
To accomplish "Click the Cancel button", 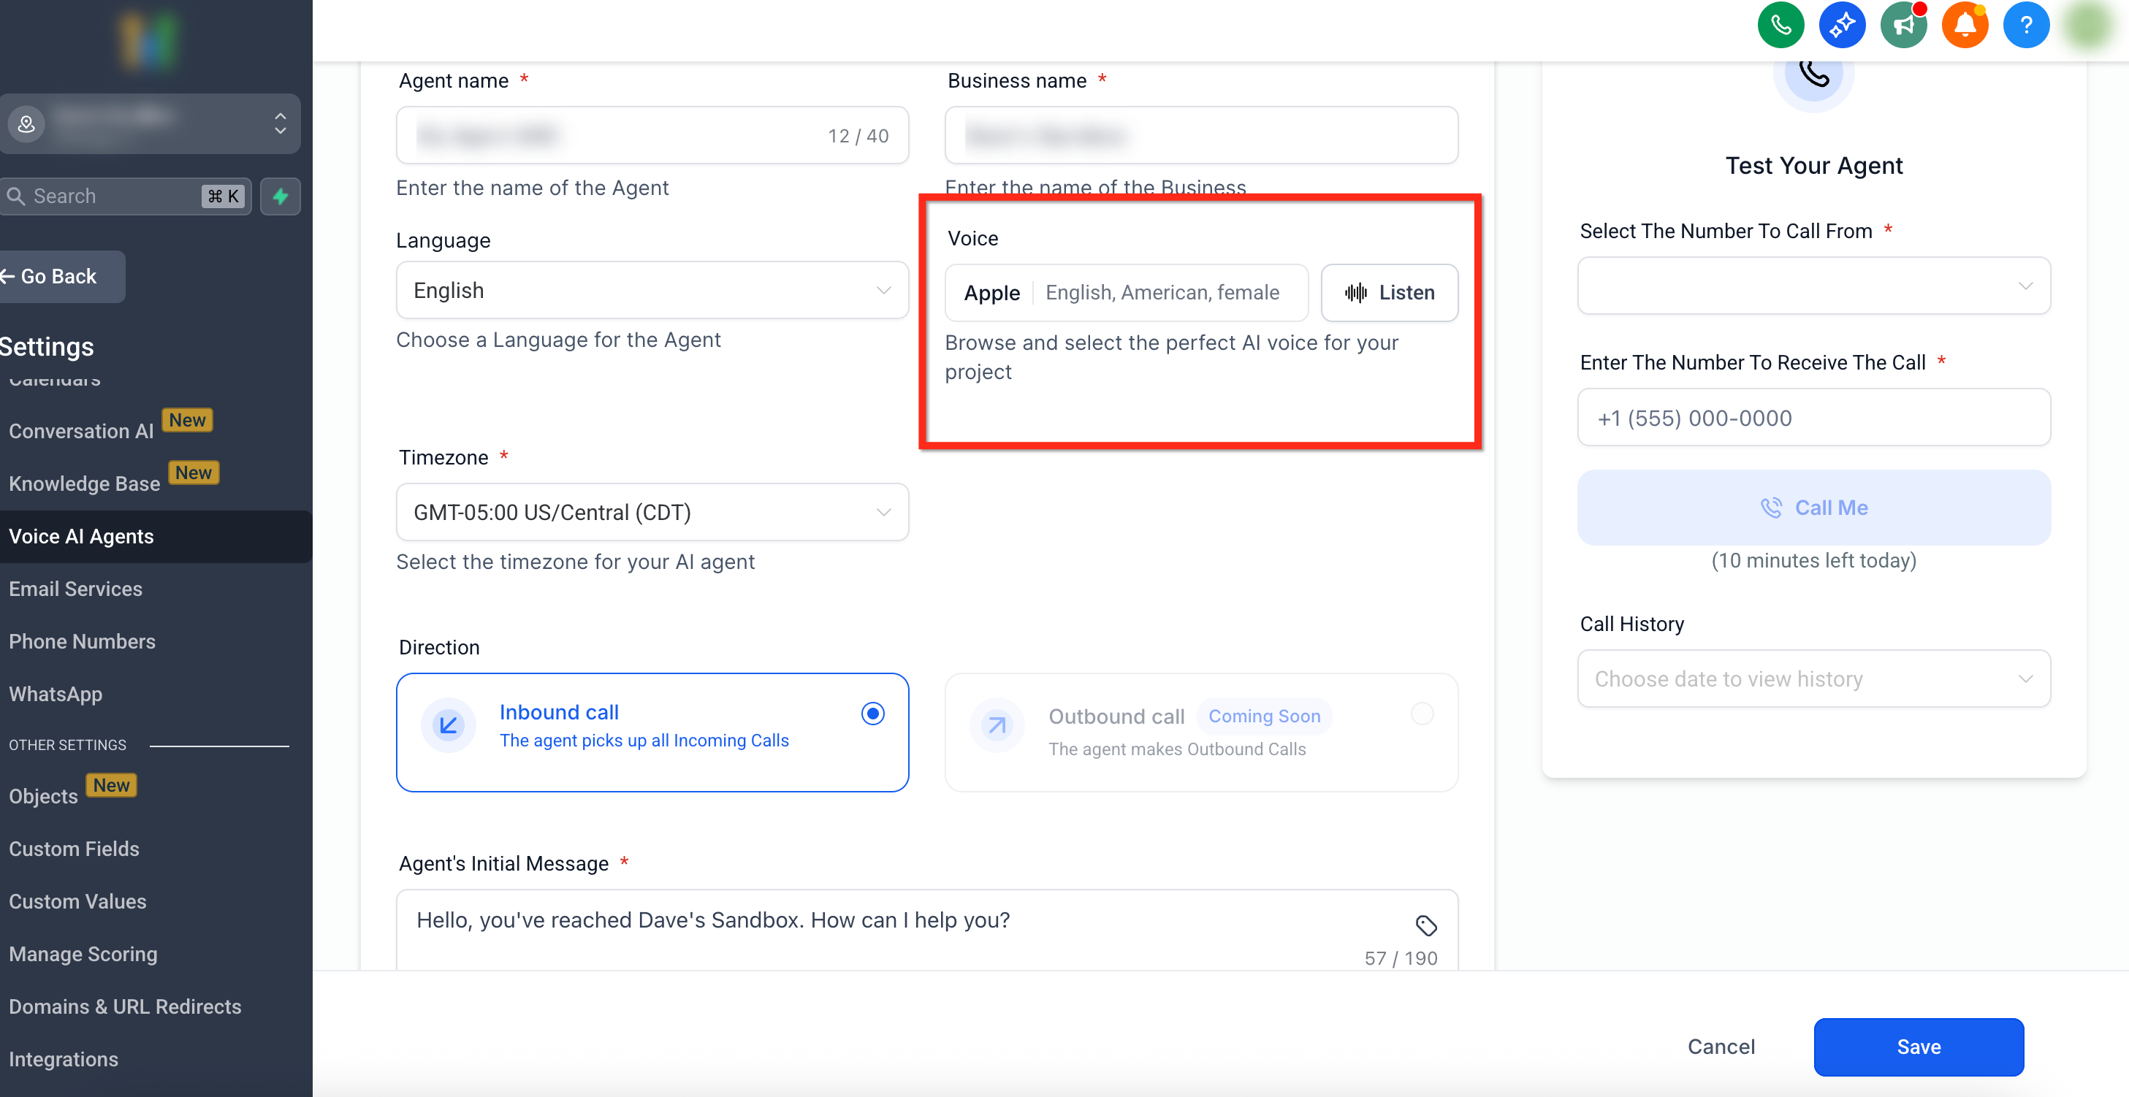I will pos(1721,1047).
